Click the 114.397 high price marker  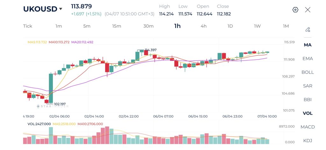(151, 50)
